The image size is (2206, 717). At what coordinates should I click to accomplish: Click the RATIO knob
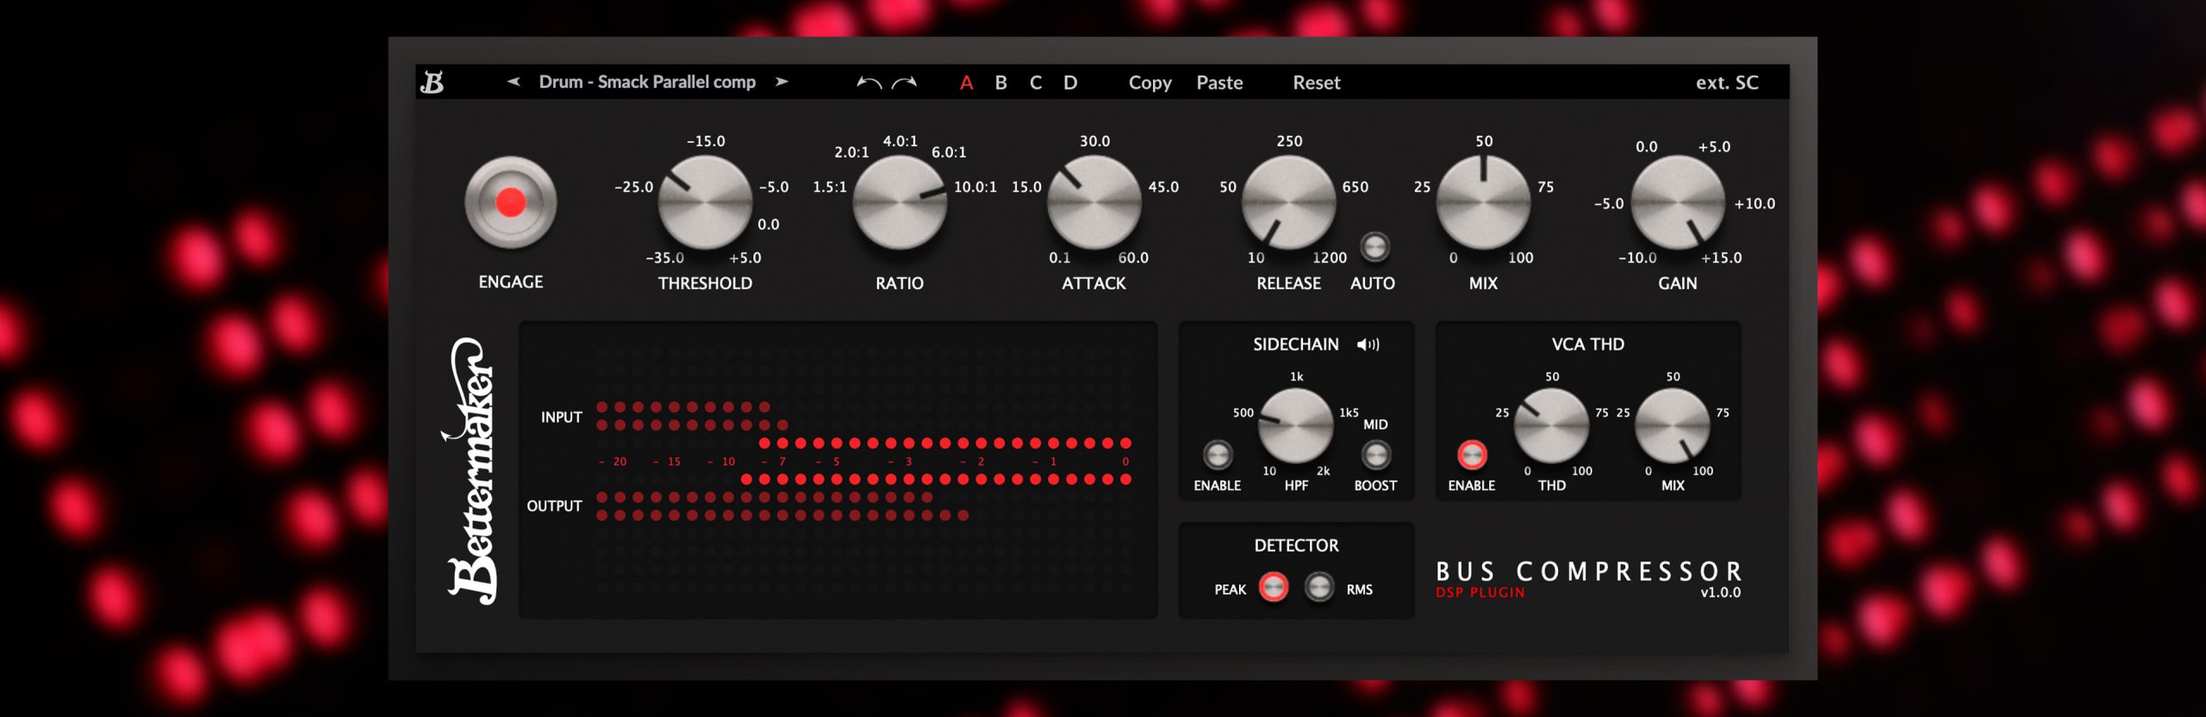(900, 203)
